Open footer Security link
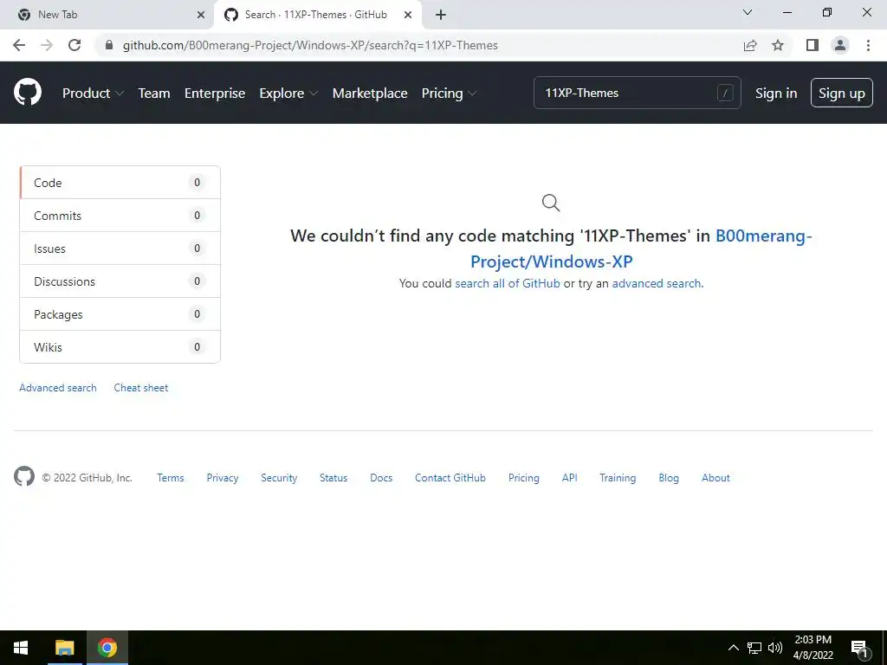 coord(279,478)
